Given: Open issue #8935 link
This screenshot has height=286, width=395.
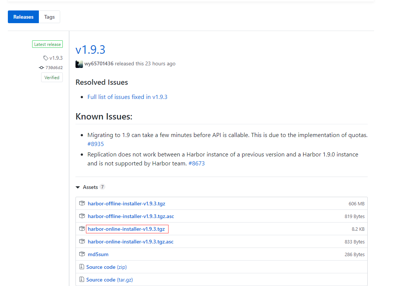Looking at the screenshot, I should pyautogui.click(x=96, y=144).
